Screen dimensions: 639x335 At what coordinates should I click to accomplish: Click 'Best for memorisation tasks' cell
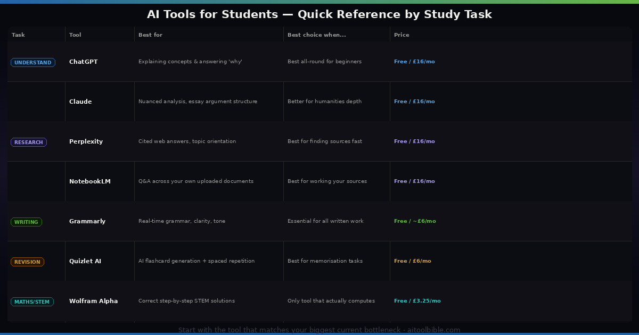[x=325, y=261]
